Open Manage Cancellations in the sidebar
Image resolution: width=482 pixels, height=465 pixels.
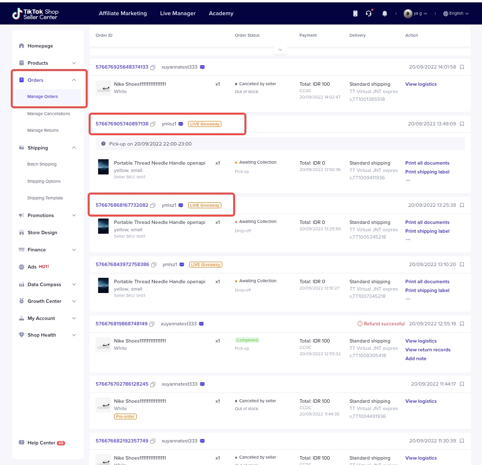48,114
